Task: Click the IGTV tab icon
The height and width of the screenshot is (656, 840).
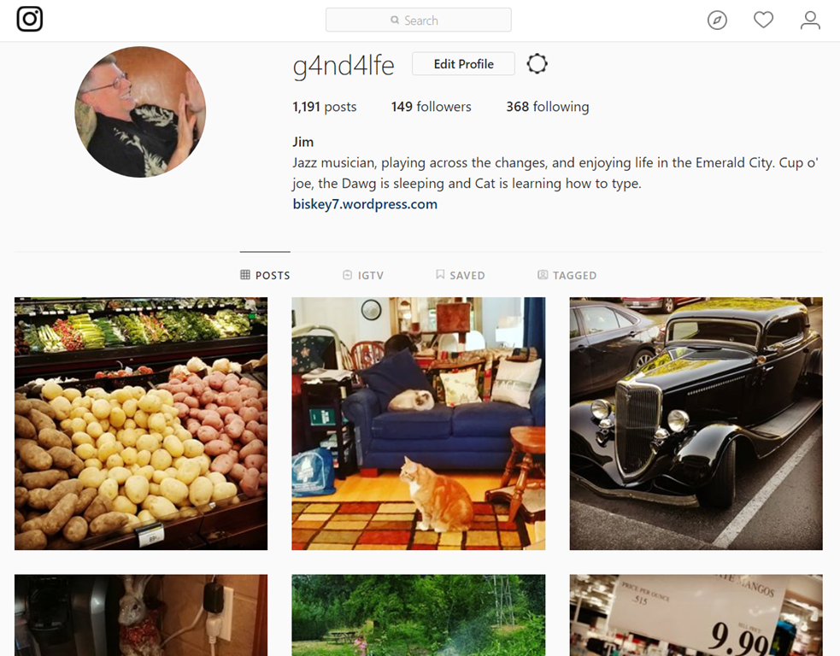Action: [347, 275]
